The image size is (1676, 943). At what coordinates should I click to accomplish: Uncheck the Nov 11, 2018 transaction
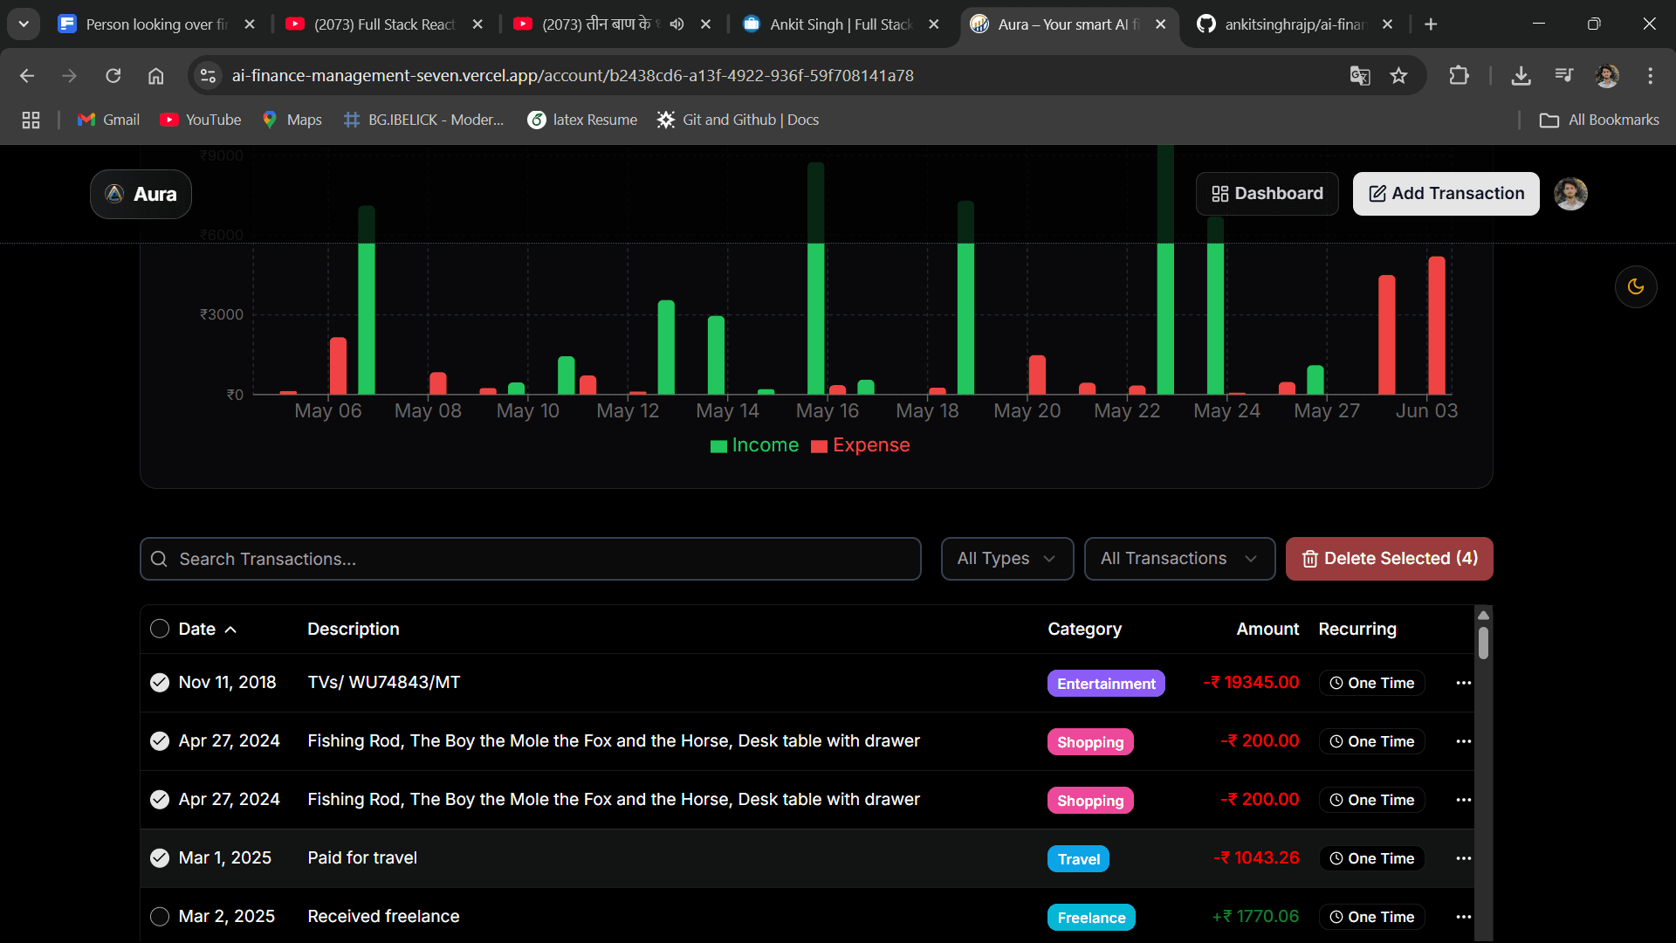tap(160, 683)
